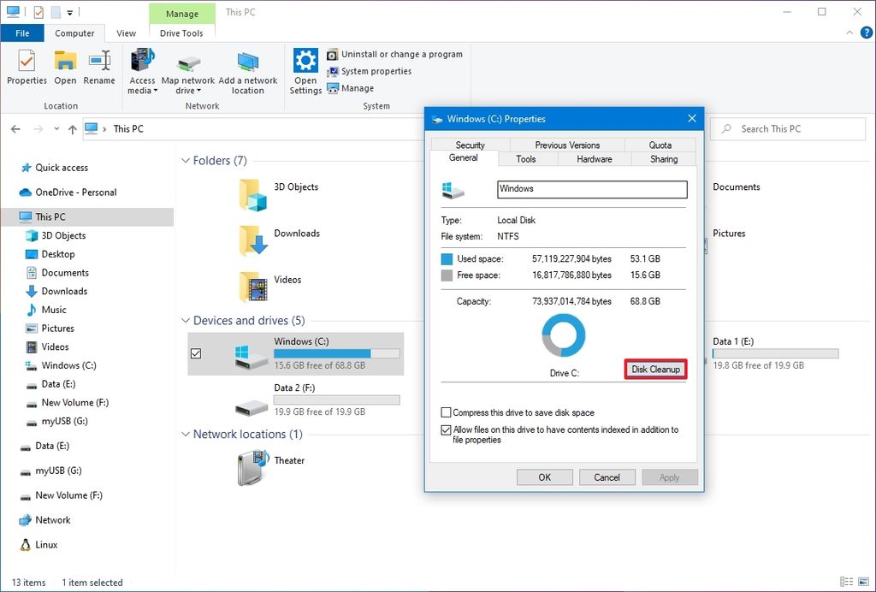Check Compress this drive to save disk space
Screen dimensions: 876x592
tap(445, 411)
